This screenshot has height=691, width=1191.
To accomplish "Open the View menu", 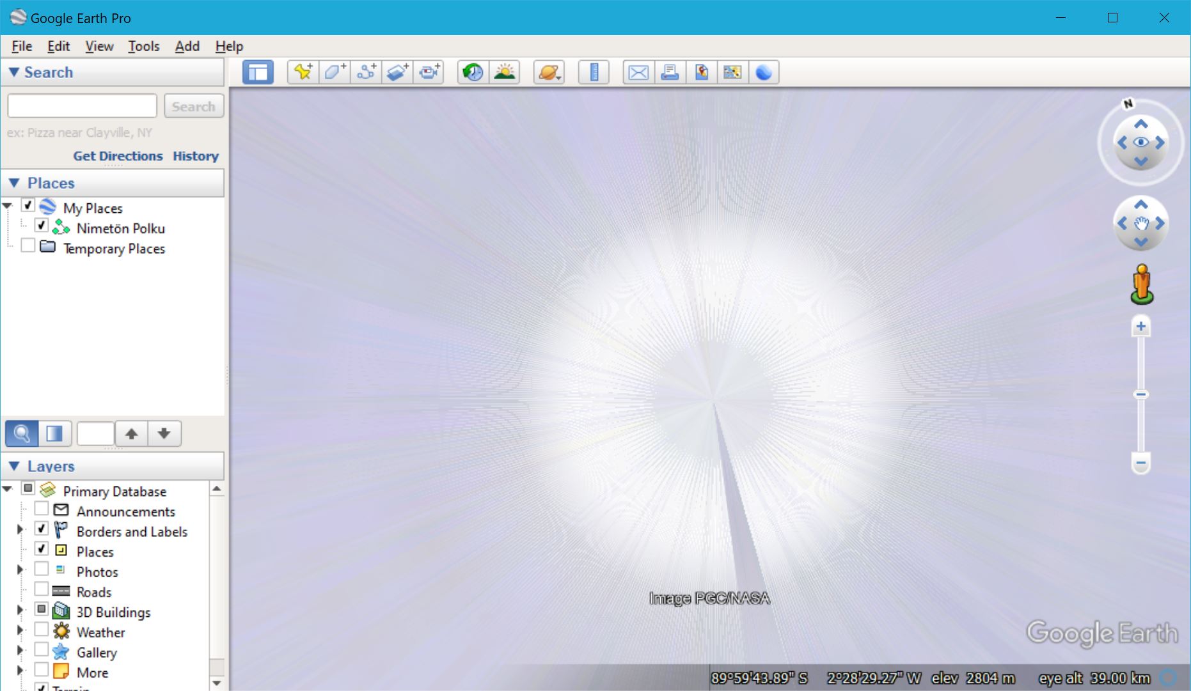I will [99, 46].
